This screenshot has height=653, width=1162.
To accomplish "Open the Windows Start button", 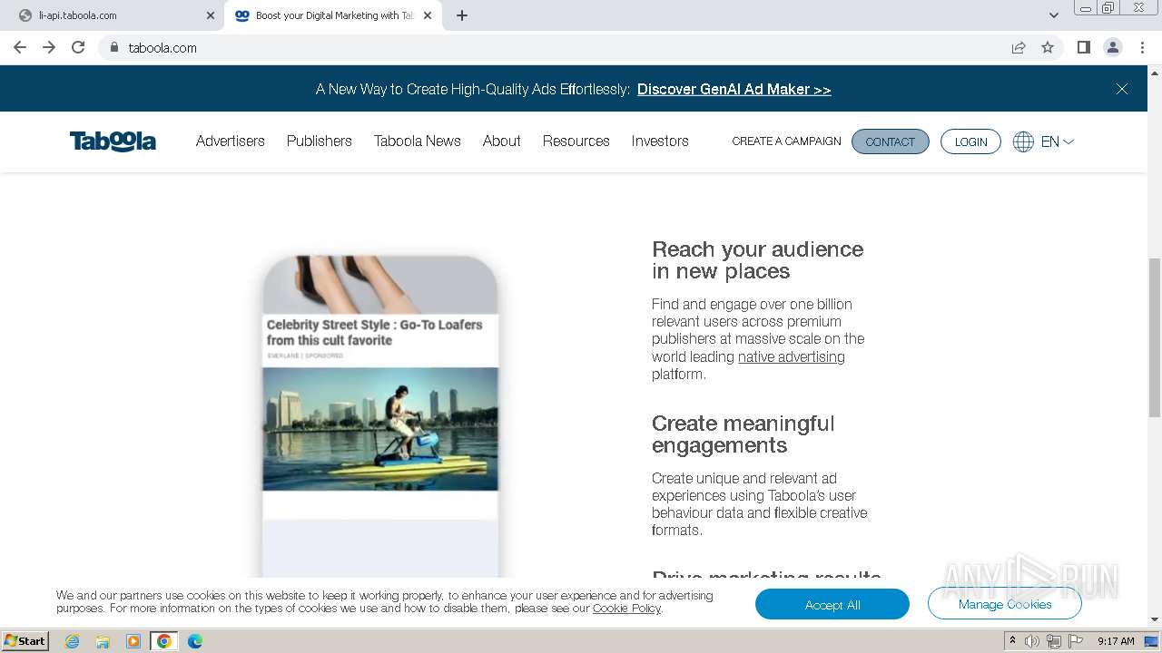I will tap(25, 640).
